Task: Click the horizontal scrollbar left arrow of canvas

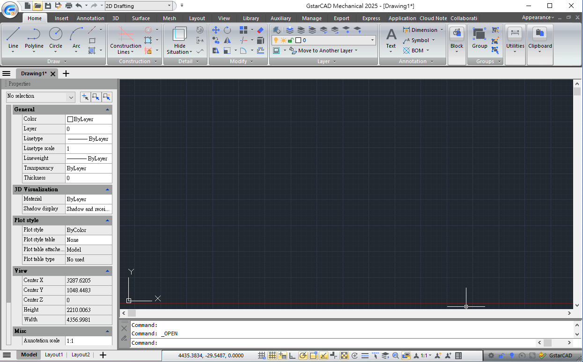Action: click(124, 313)
